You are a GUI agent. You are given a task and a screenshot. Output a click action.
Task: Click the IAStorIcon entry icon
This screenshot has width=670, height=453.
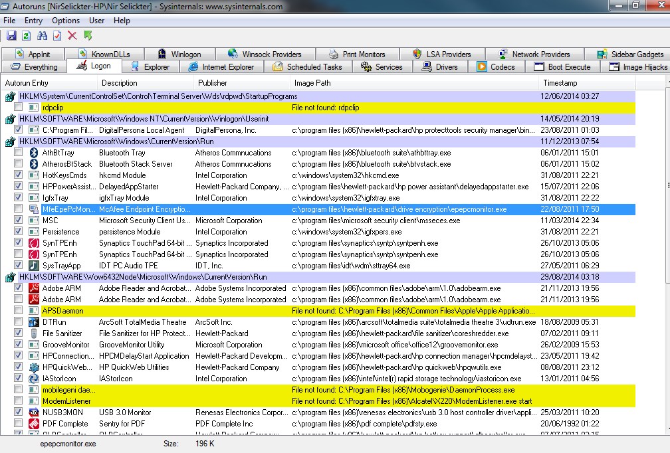pos(34,379)
